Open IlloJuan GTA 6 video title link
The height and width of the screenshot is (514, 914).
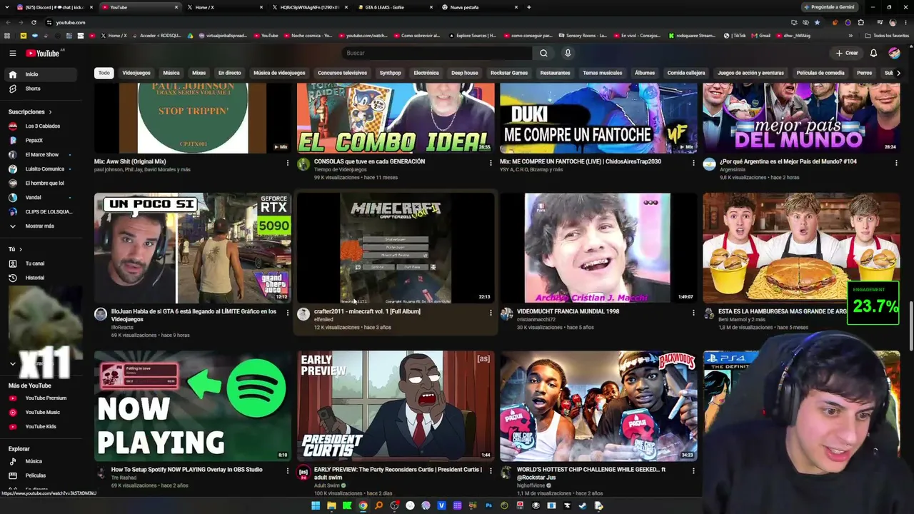[x=194, y=316]
